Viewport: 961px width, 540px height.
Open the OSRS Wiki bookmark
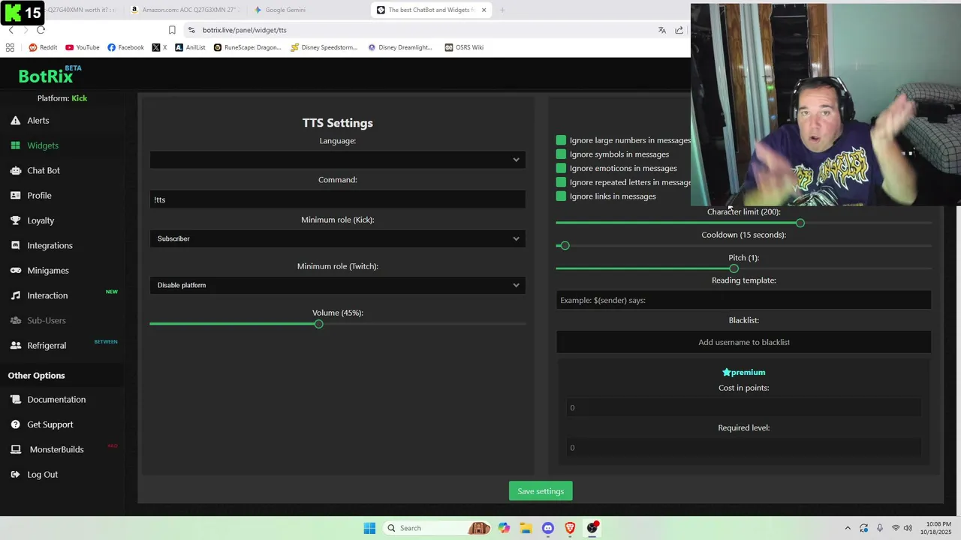(464, 47)
